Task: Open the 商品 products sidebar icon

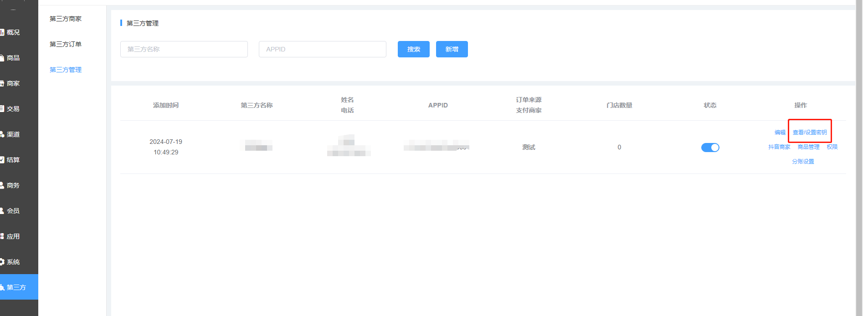Action: point(2,58)
